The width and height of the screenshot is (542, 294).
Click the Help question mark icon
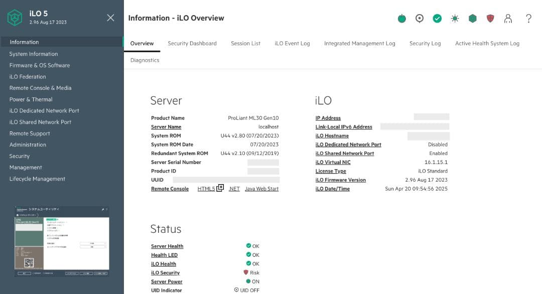pyautogui.click(x=528, y=18)
